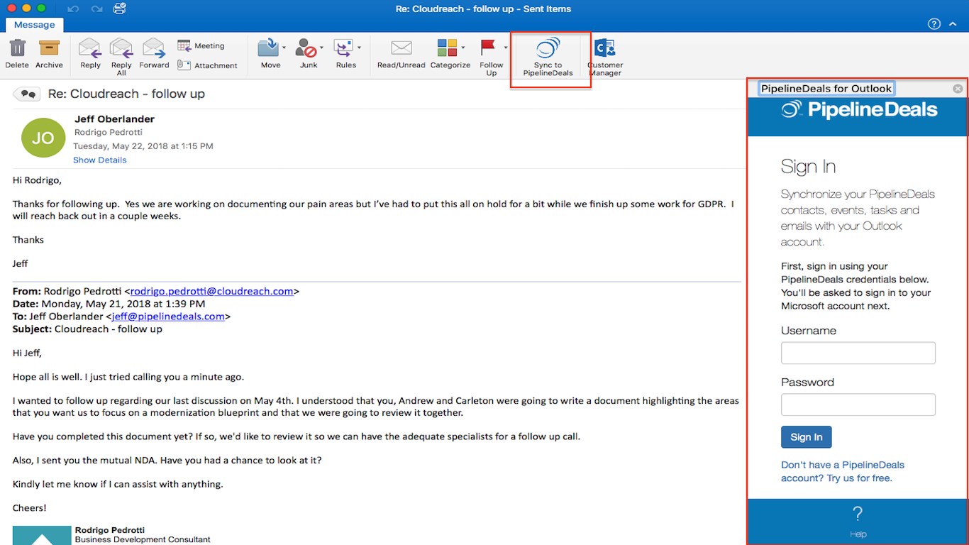This screenshot has height=545, width=969.
Task: Select the PipelineDeals for Outlook pane title
Action: click(826, 89)
